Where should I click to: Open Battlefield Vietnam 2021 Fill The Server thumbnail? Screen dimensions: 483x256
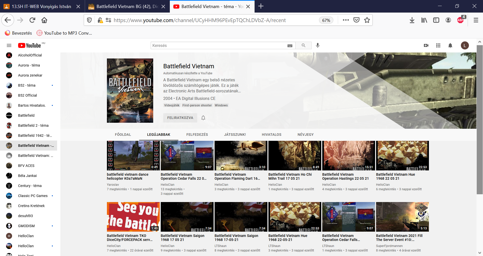point(403,217)
